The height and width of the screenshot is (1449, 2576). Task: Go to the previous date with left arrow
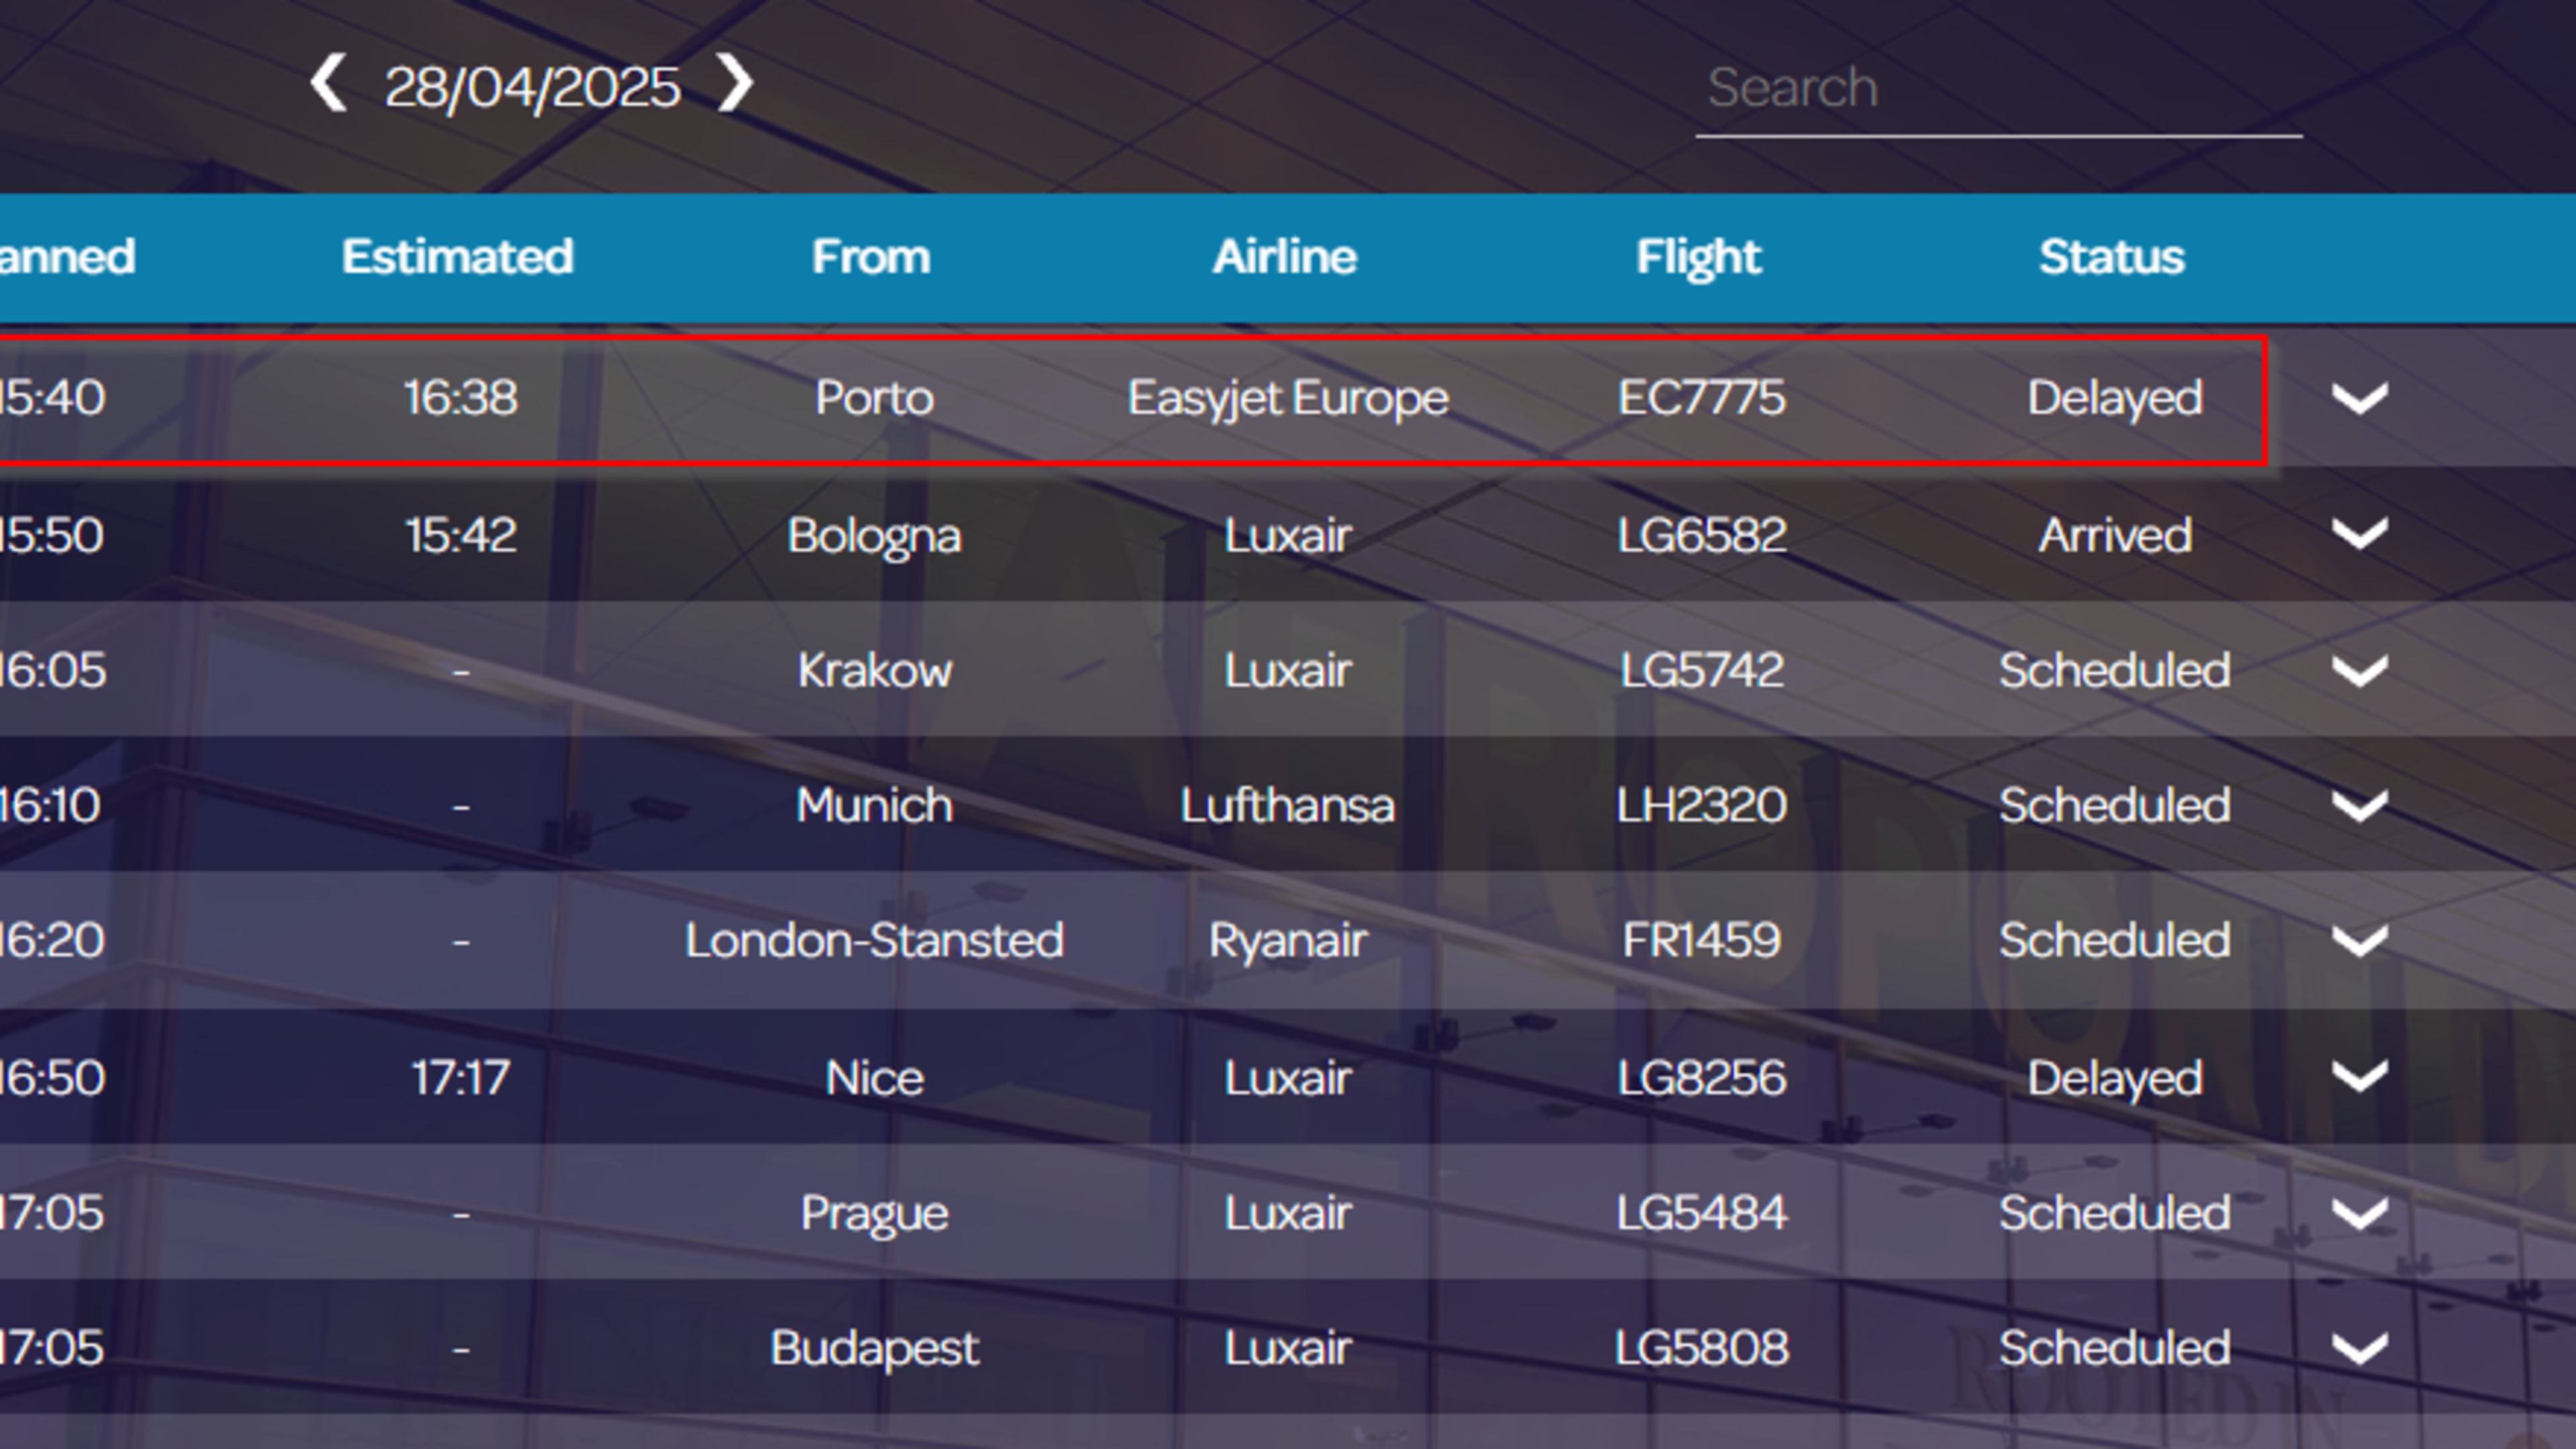pyautogui.click(x=328, y=83)
